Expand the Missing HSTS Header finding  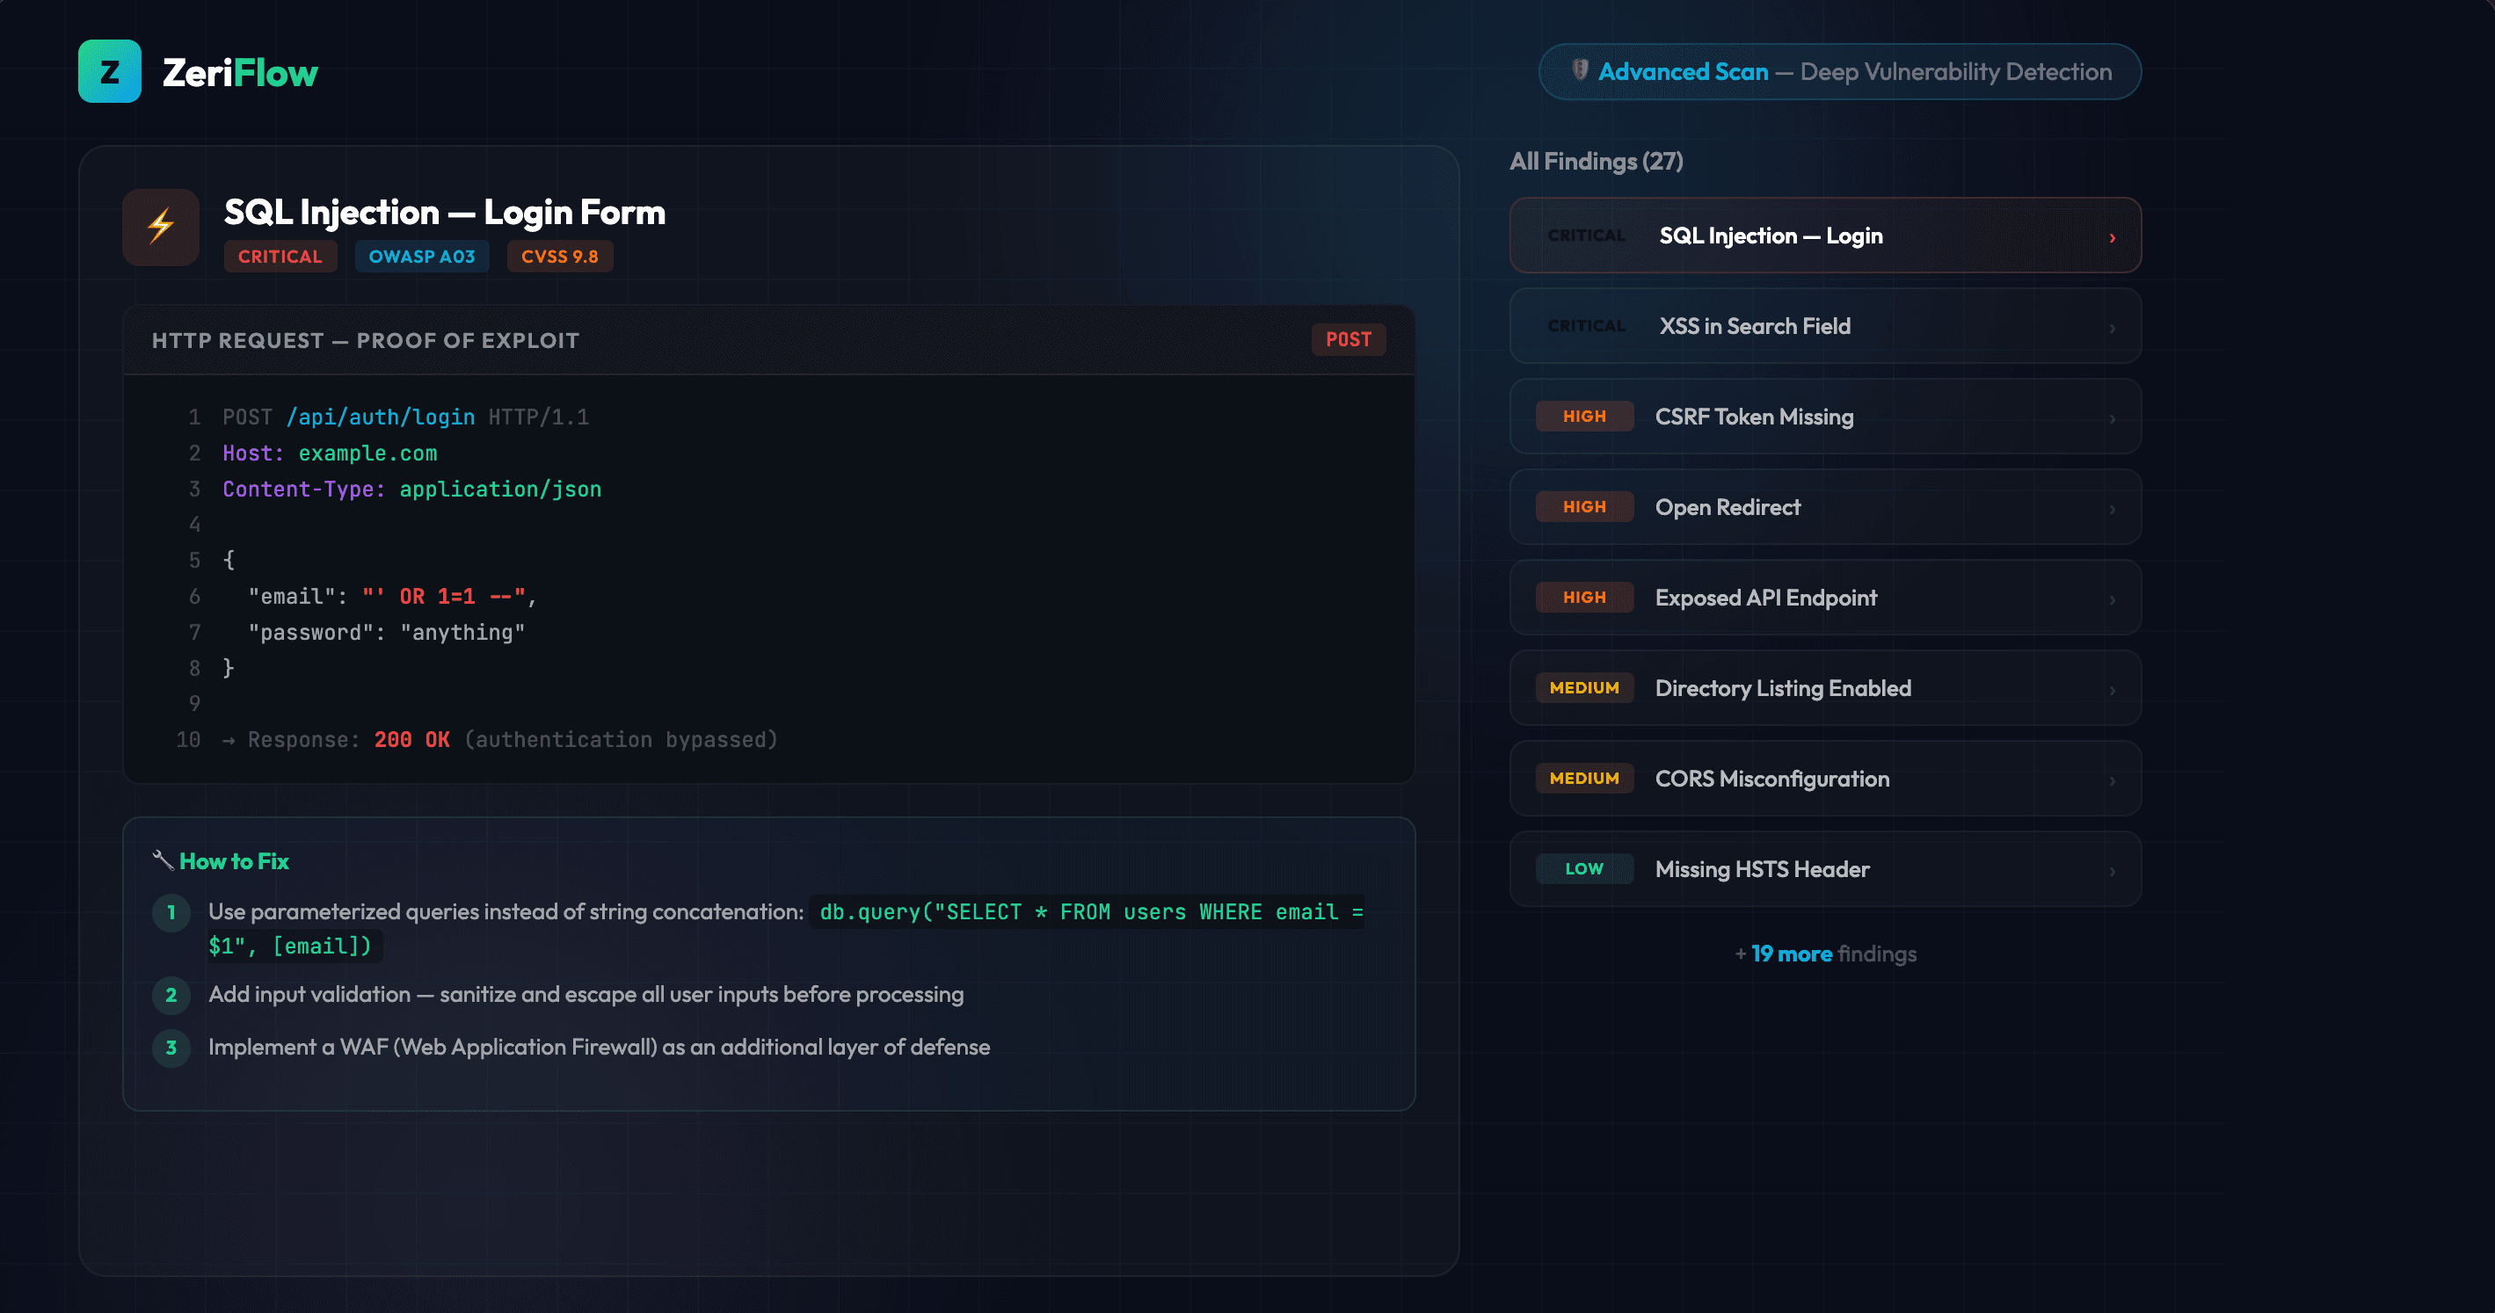coord(1825,868)
